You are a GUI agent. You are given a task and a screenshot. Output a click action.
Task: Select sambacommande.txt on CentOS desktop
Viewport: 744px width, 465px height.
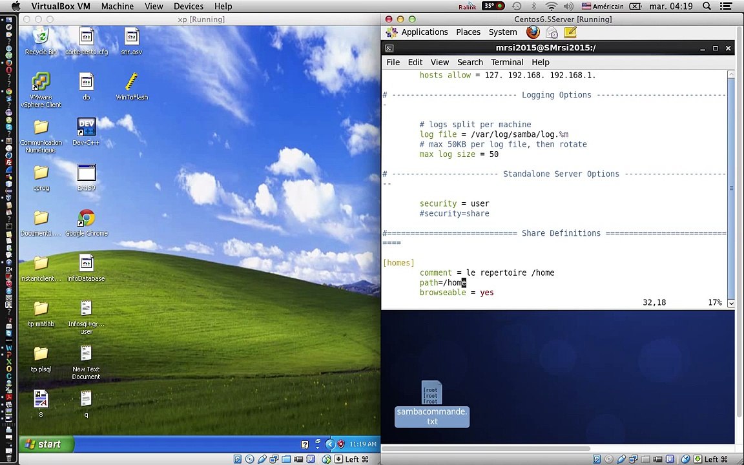click(x=432, y=404)
